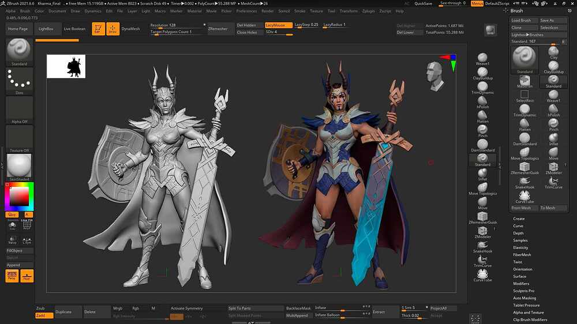Adjust the See-through slider

[x=453, y=3]
